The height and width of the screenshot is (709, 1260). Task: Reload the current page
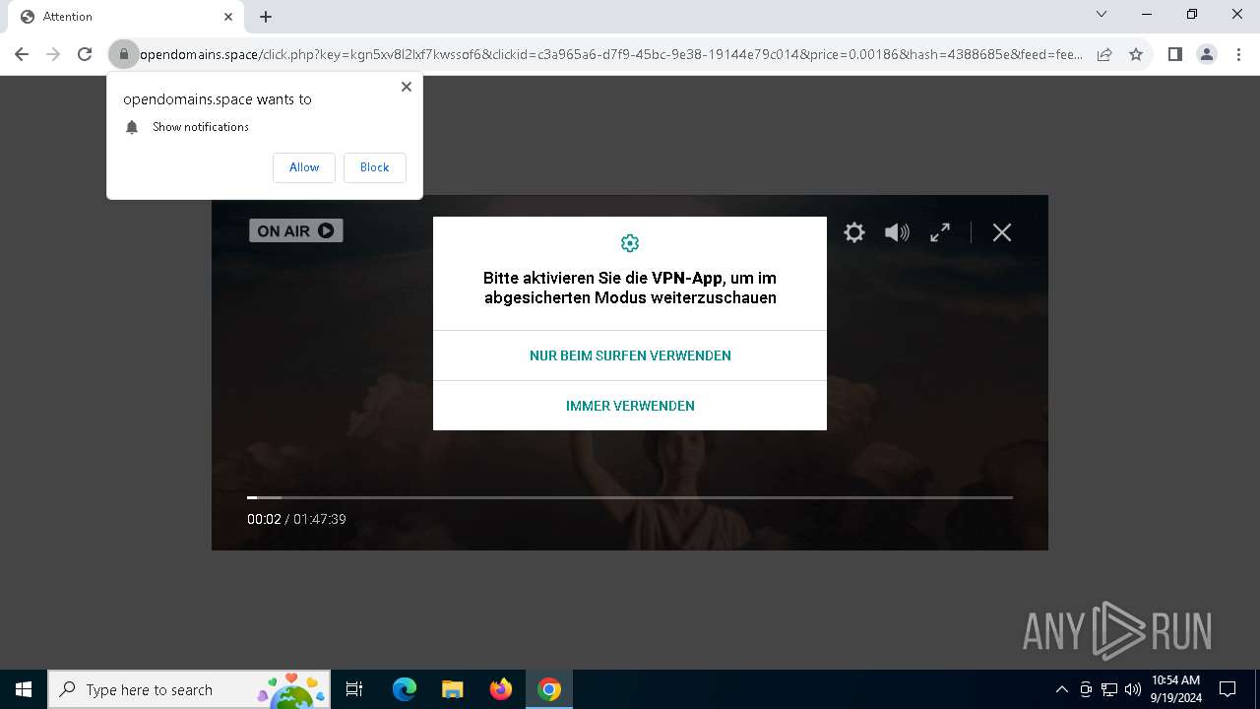click(85, 54)
